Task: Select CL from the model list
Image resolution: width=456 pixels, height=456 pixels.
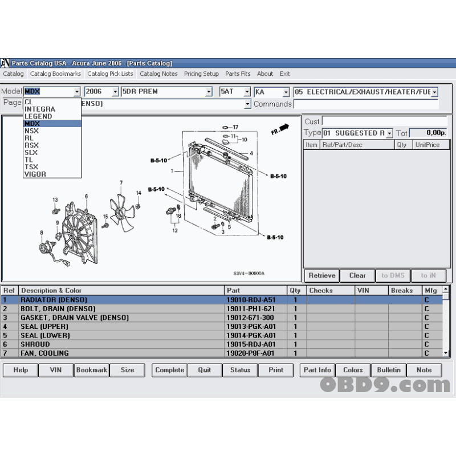Action: 52,102
